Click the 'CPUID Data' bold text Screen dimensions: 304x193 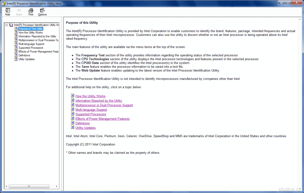pos(90,63)
